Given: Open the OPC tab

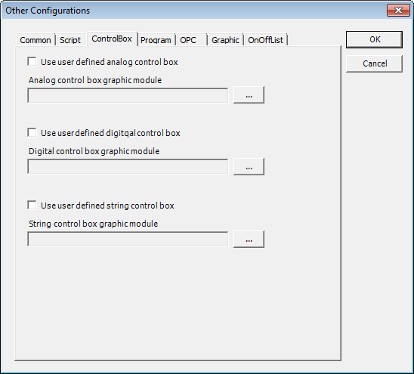Looking at the screenshot, I should 191,40.
